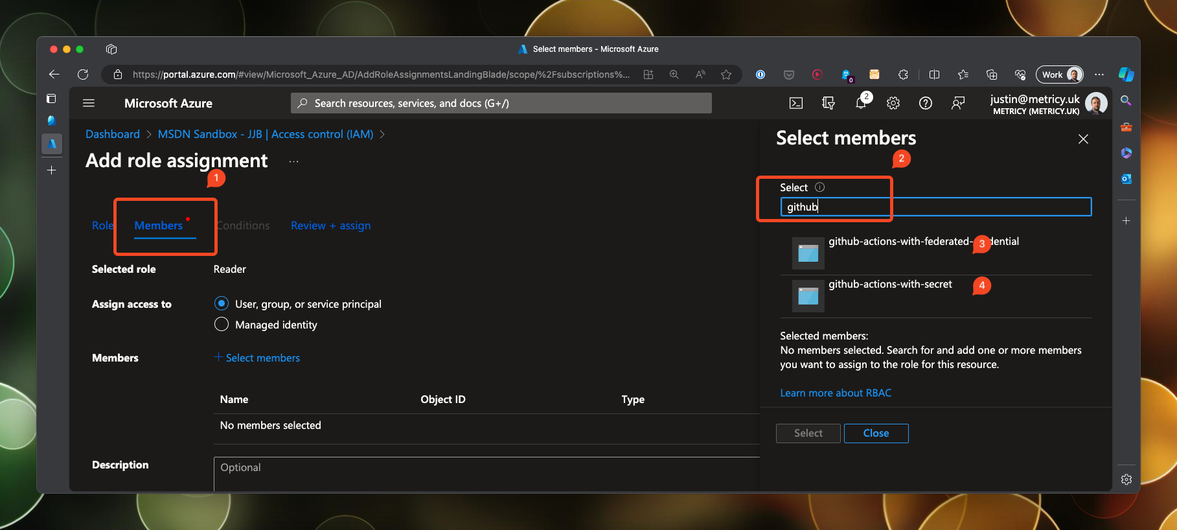The image size is (1177, 530).
Task: Click the member search box containing github
Action: pos(936,207)
